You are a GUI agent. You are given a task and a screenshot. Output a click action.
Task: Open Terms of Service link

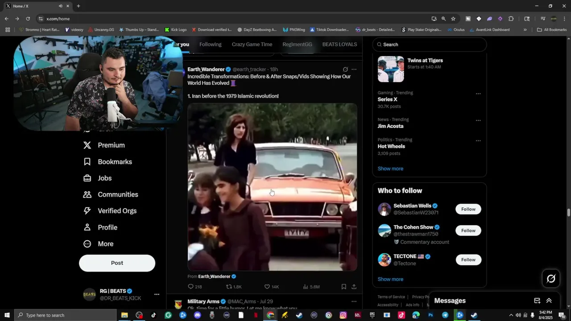[x=391, y=297]
